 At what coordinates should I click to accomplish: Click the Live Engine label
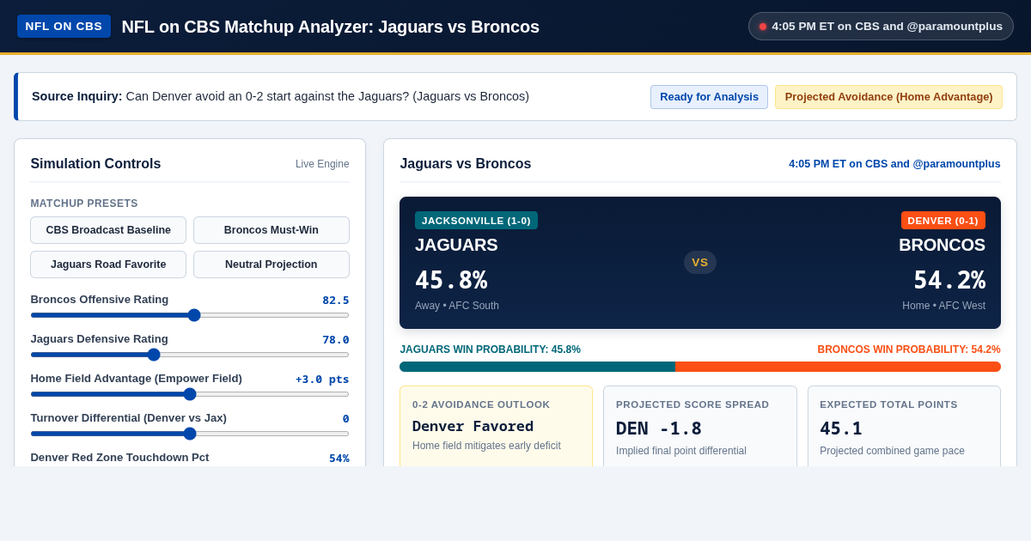tap(322, 164)
